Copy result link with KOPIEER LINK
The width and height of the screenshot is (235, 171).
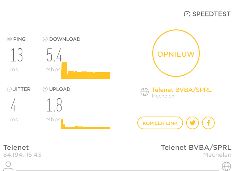point(160,123)
